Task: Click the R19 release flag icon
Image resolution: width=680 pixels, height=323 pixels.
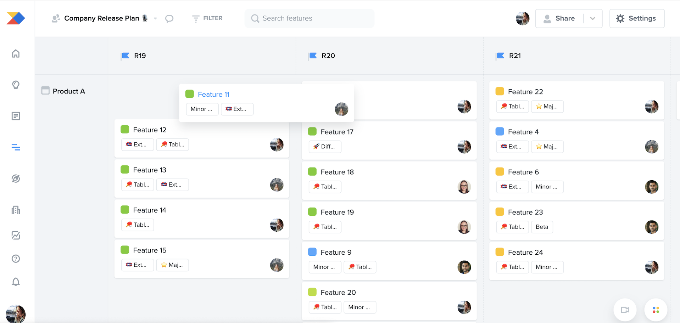Action: tap(126, 56)
